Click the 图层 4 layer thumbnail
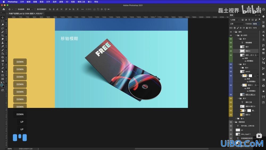Viewport: 266px width, 150px height. (x=242, y=51)
